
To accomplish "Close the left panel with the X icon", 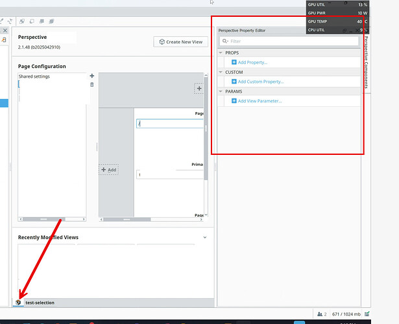I will 5,30.
